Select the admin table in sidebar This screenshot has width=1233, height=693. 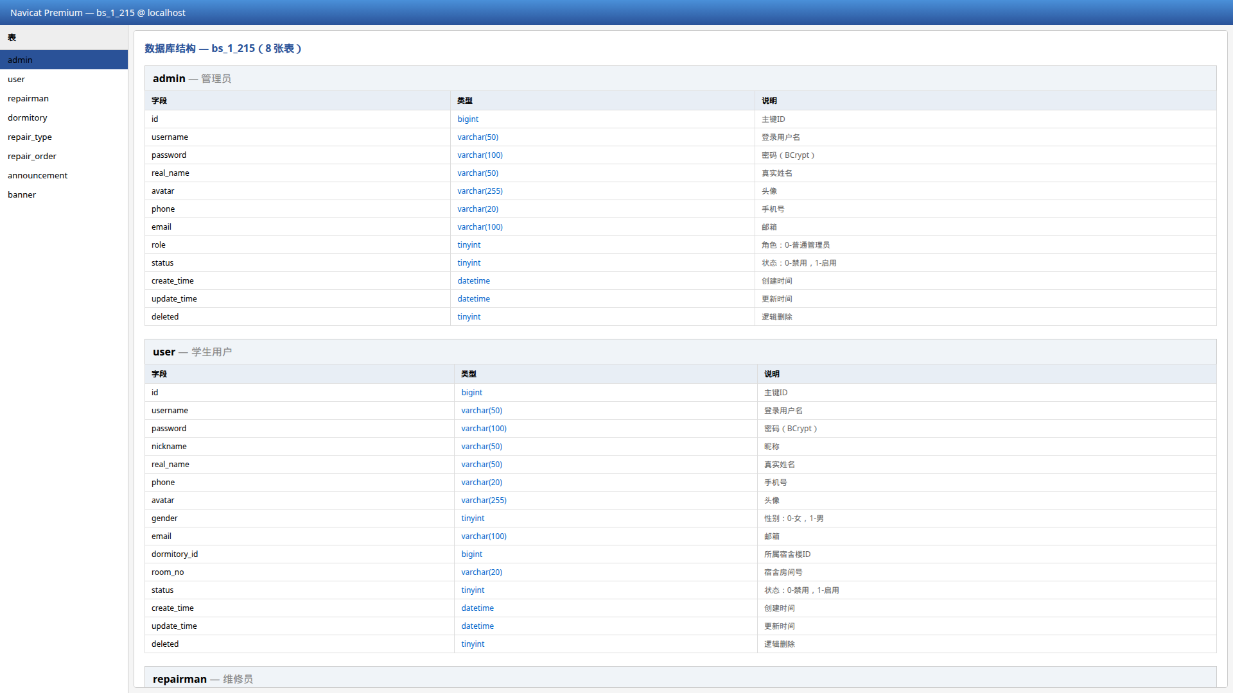(64, 60)
